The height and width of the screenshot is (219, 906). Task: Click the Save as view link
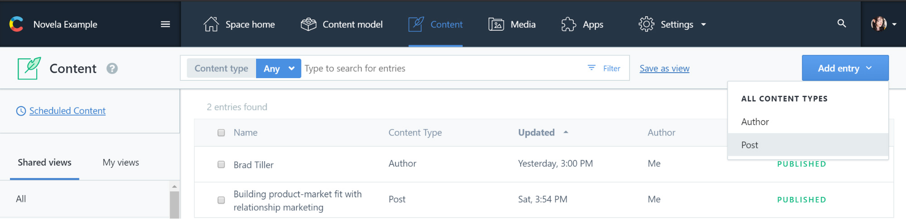664,69
